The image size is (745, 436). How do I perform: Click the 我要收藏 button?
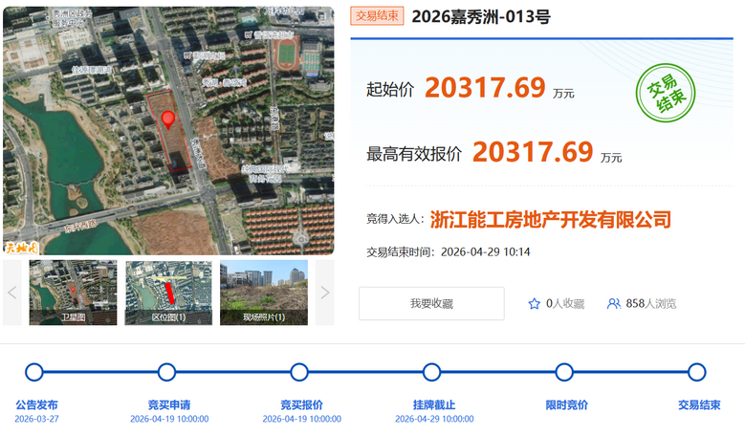(431, 303)
